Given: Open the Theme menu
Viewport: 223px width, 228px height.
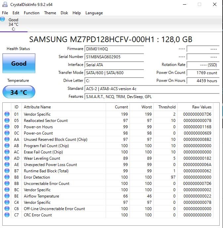Looking at the screenshot, I should click(x=50, y=13).
